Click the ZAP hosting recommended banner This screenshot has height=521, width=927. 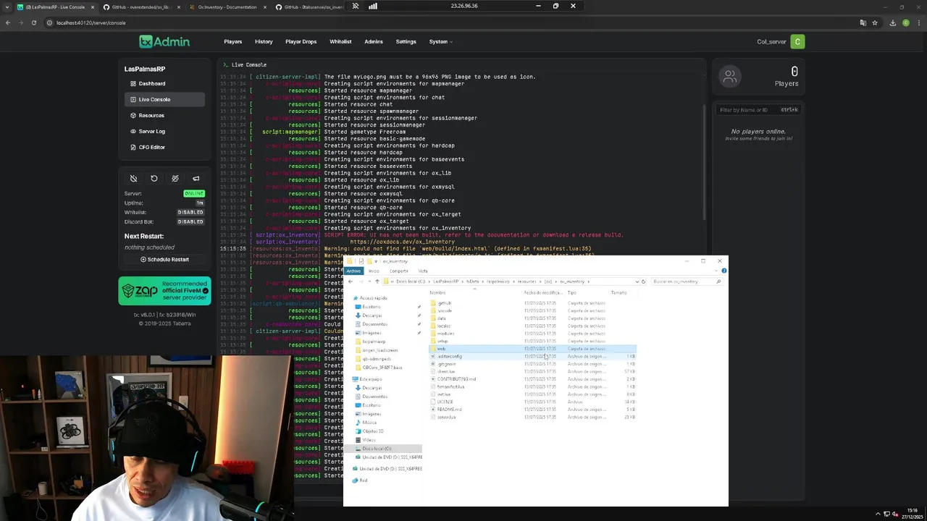point(165,291)
